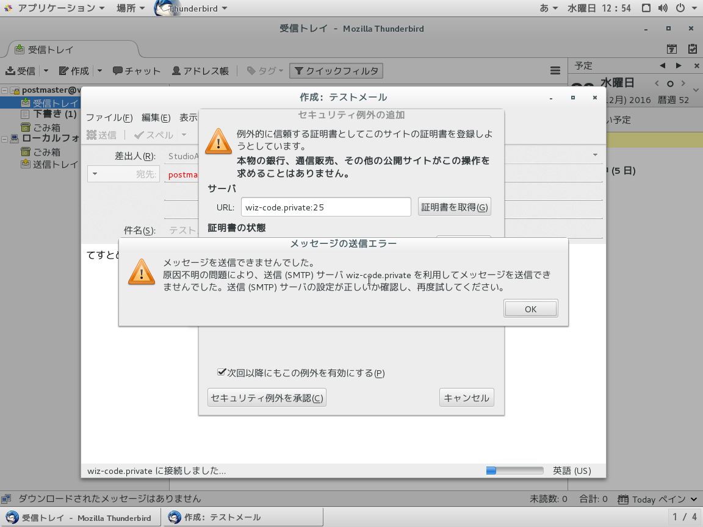Click 証明書を取得 button
The image size is (703, 527).
454,207
